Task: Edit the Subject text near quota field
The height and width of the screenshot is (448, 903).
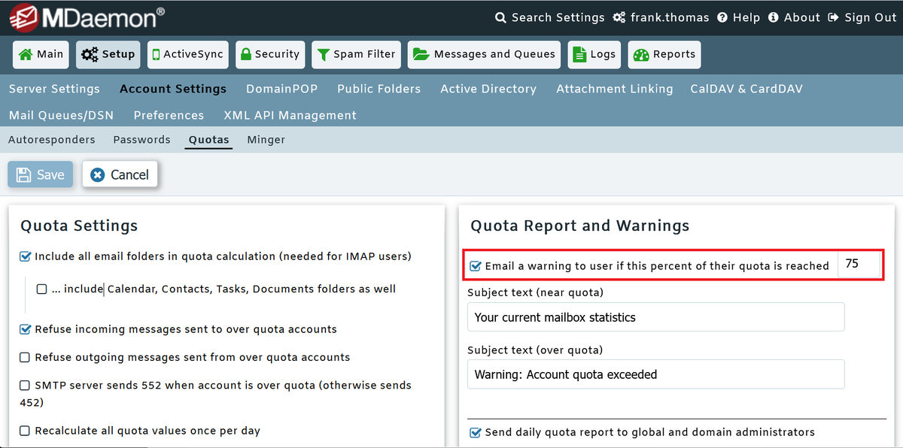Action: coord(655,317)
